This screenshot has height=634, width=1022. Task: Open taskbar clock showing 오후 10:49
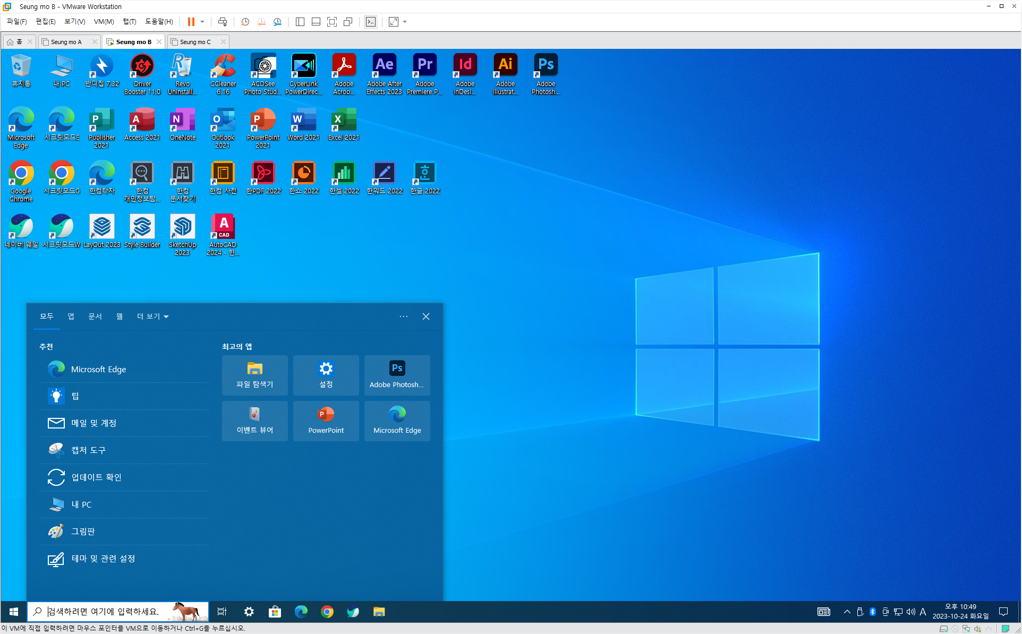click(960, 612)
